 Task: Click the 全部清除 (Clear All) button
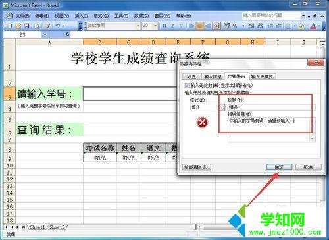196,167
